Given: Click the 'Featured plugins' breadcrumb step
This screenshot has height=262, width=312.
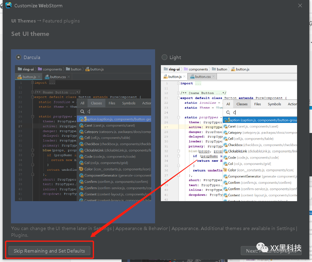Looking at the screenshot, I should point(61,21).
